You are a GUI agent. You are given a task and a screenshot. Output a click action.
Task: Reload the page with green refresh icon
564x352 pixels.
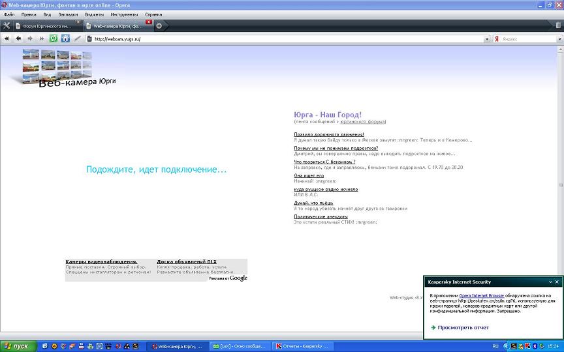tap(54, 38)
